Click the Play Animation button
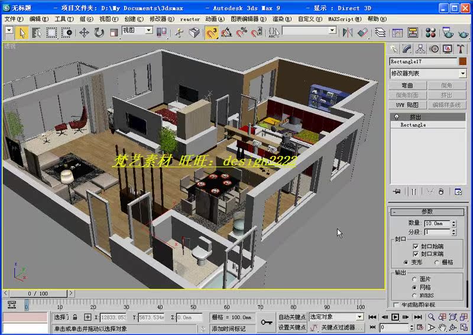 tap(395, 317)
